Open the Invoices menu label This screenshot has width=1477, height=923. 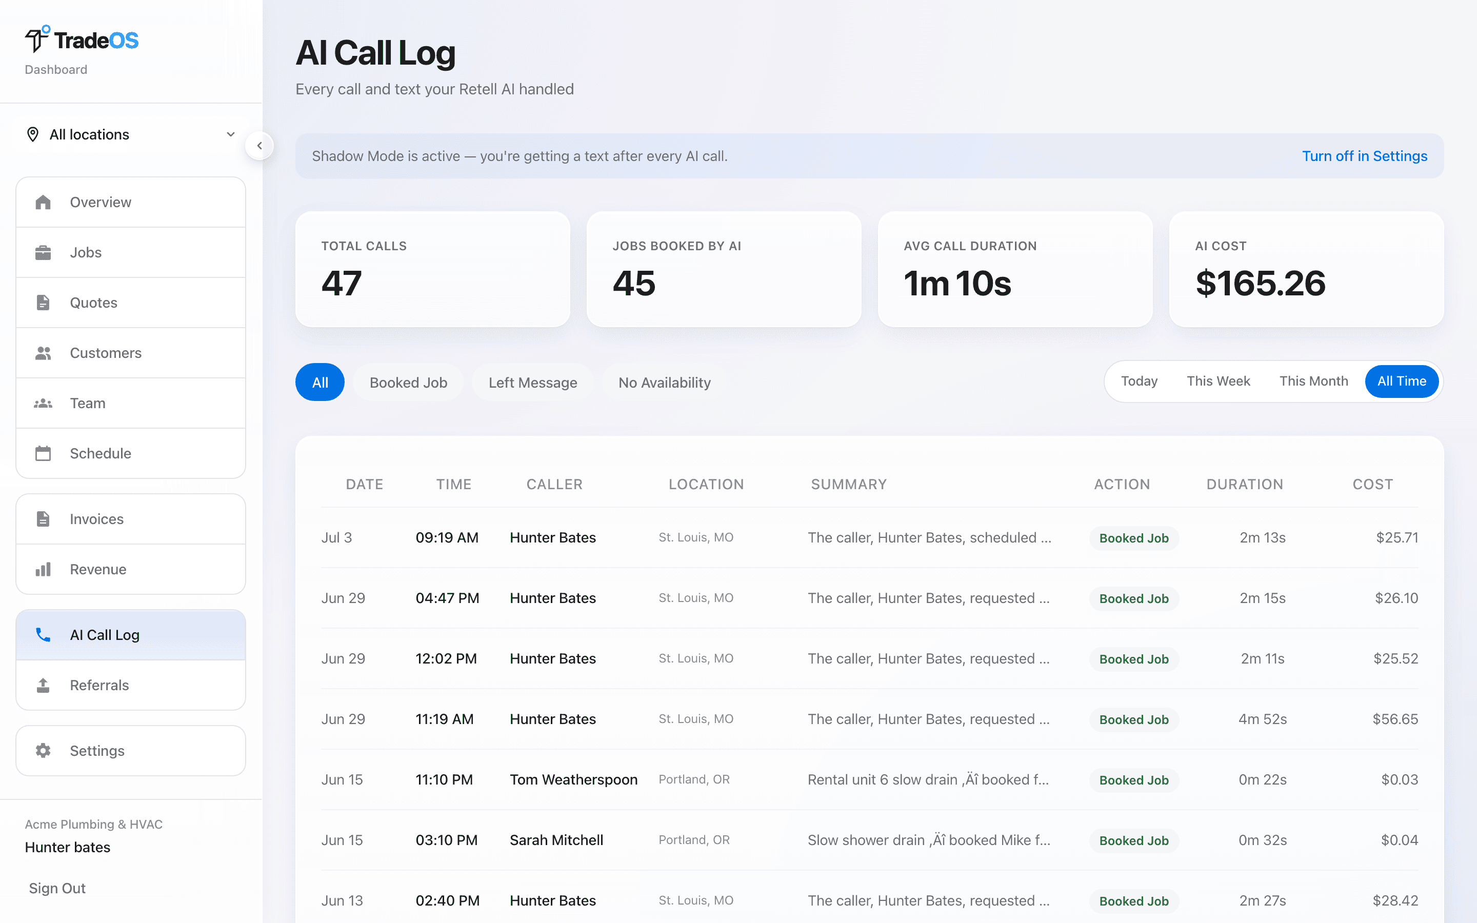coord(96,519)
